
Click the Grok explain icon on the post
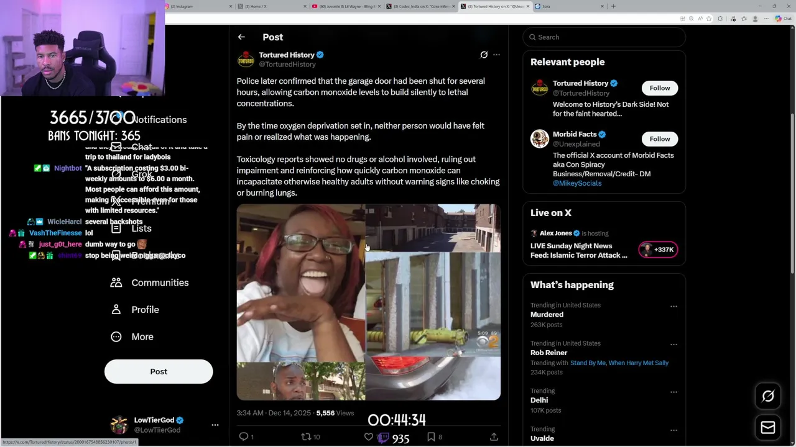[x=484, y=55]
